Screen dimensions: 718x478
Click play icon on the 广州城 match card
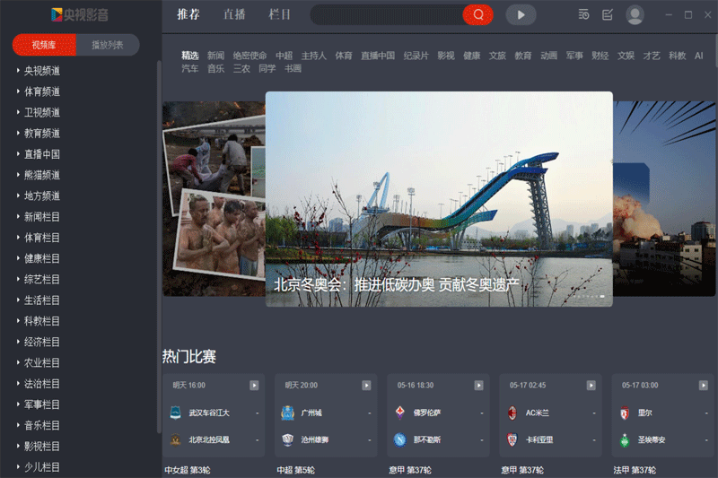(x=366, y=385)
